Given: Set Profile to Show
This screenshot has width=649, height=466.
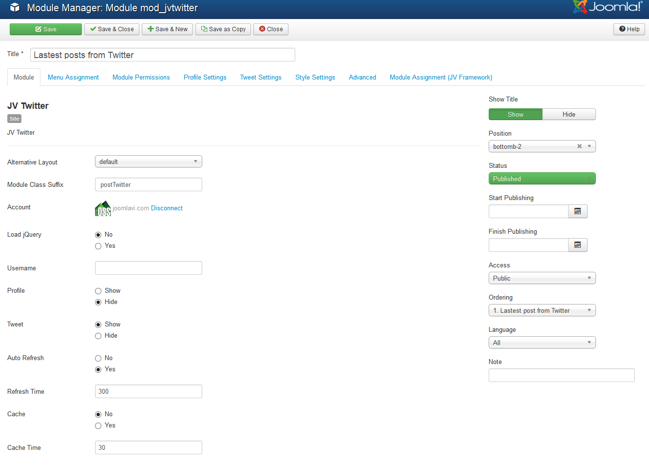Looking at the screenshot, I should coord(98,291).
